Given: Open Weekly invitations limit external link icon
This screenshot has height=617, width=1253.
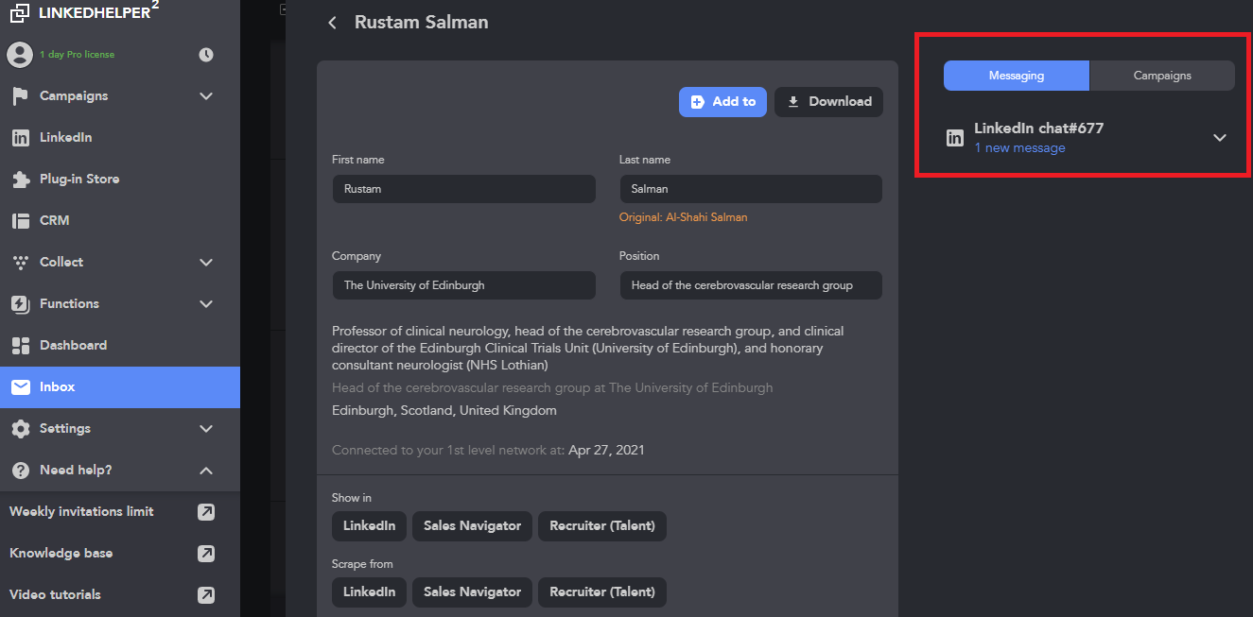Looking at the screenshot, I should (206, 512).
